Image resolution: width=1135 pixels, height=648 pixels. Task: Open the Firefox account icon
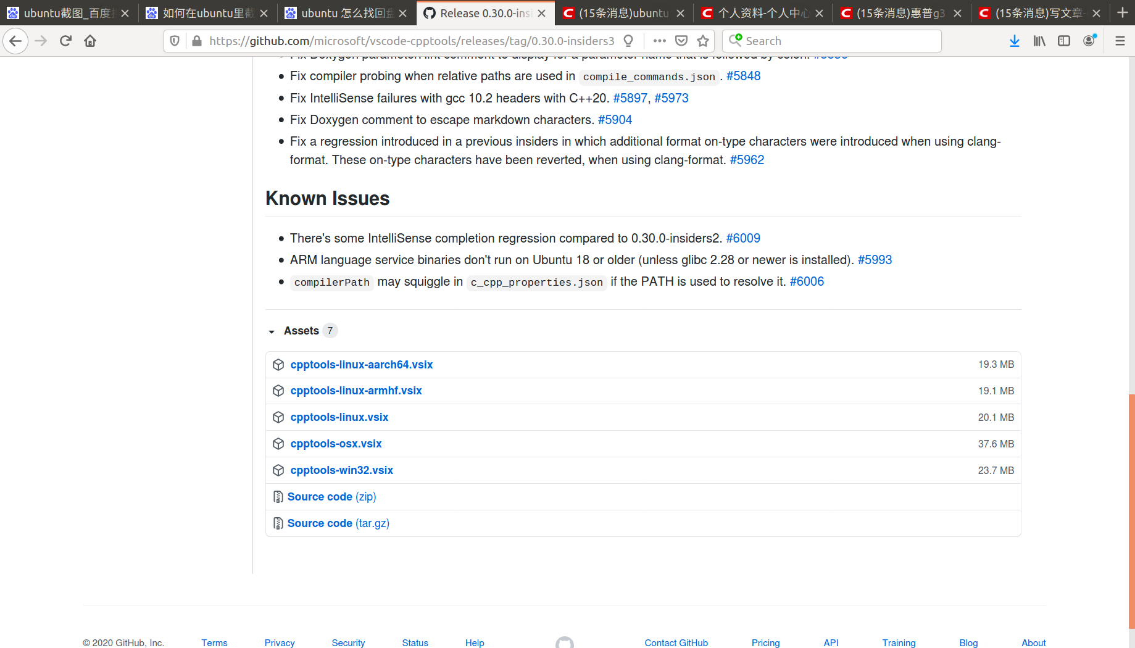(1090, 41)
